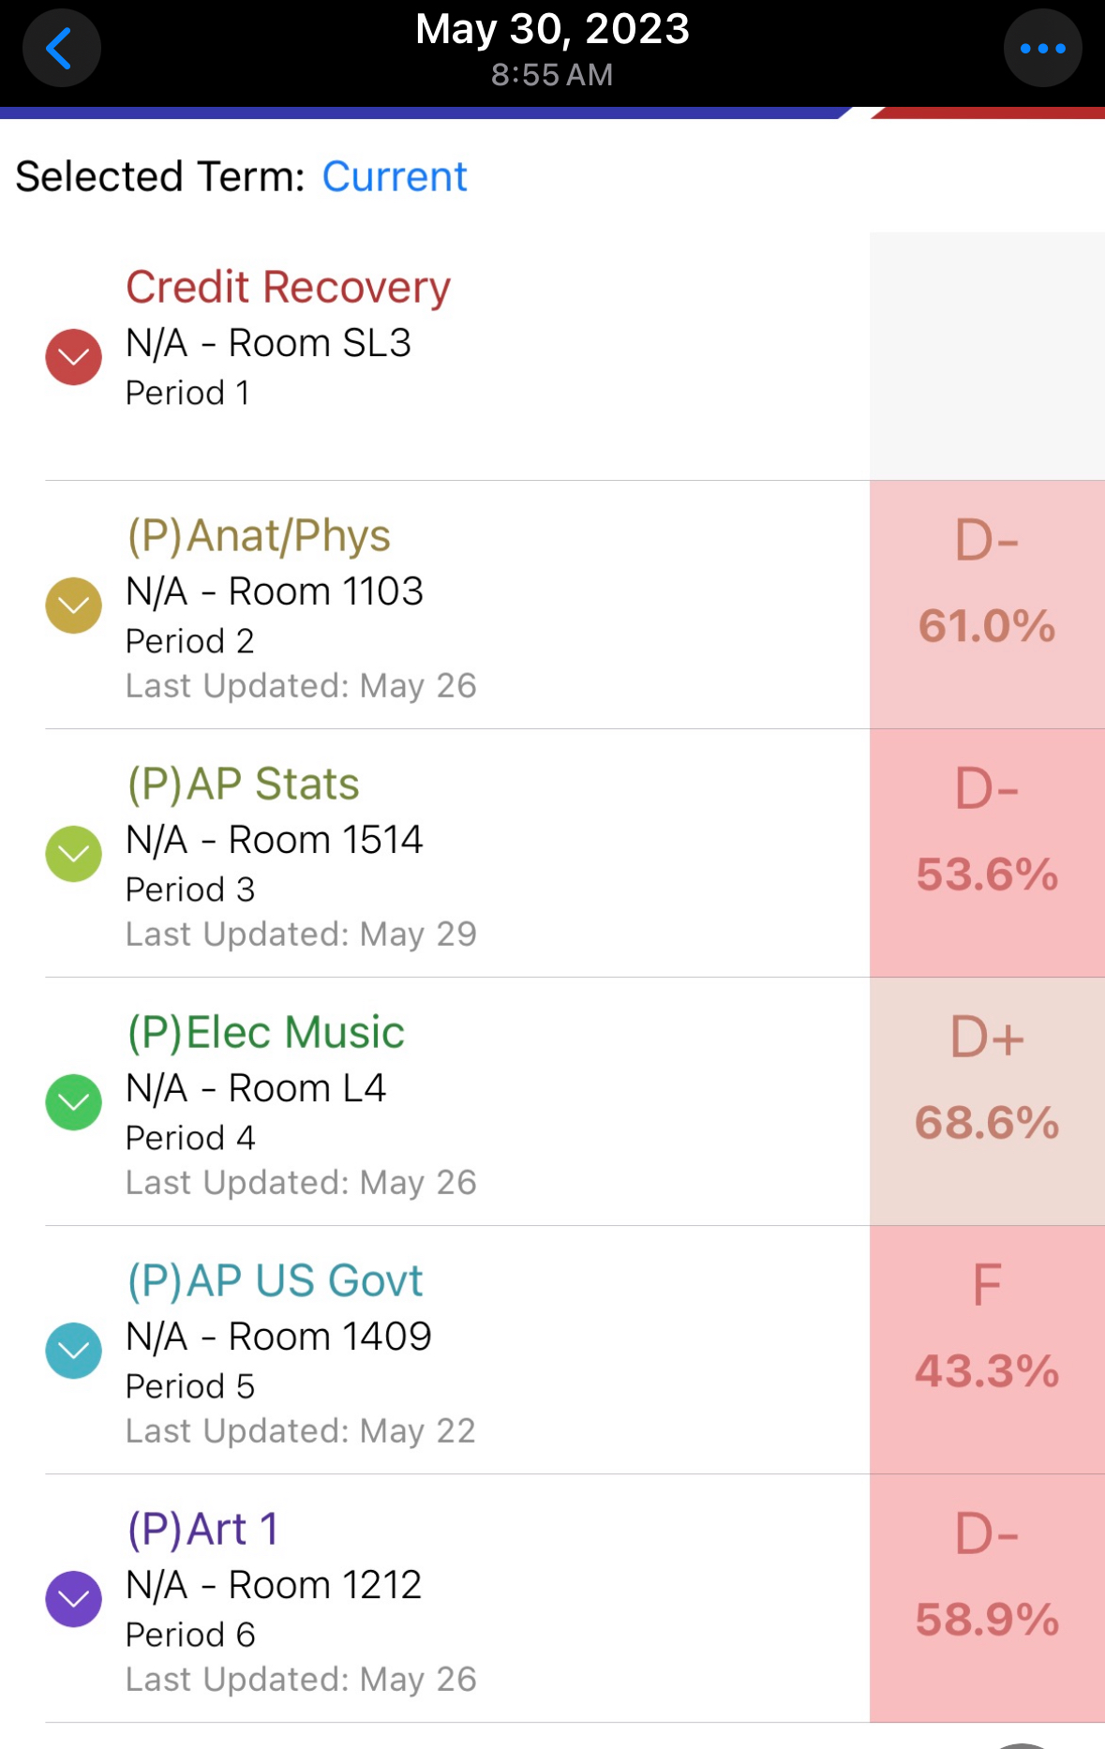Tap the back arrow button

point(61,49)
